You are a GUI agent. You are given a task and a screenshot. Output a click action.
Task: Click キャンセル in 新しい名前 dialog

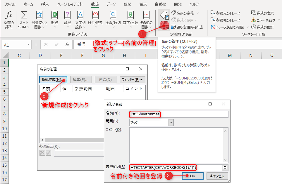[217, 176]
